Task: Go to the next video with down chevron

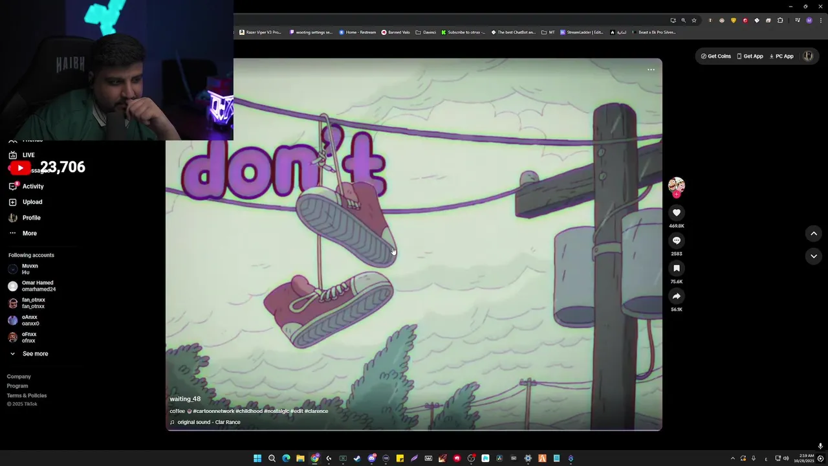Action: coord(814,256)
